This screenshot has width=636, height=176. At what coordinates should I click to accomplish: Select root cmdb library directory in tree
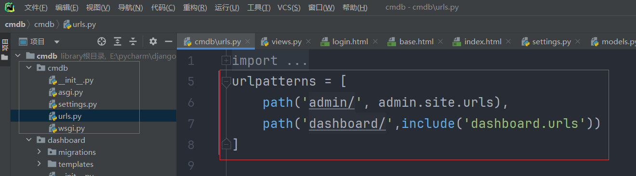click(x=93, y=56)
